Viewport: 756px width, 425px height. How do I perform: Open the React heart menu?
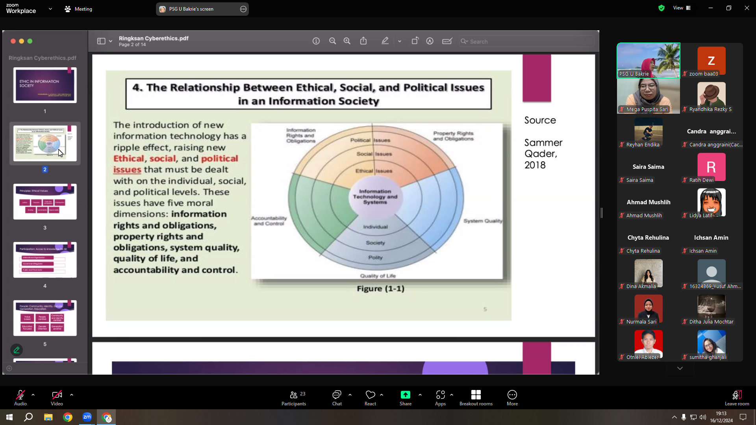(x=370, y=398)
